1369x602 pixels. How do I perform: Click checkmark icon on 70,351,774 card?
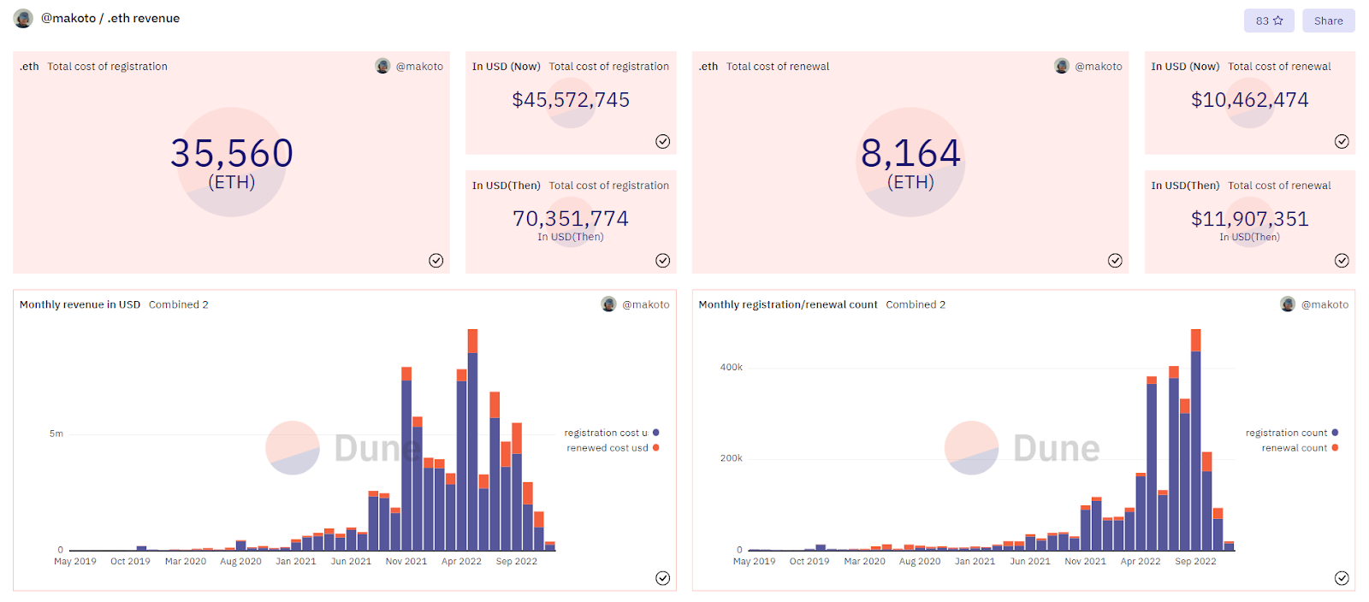pos(663,261)
